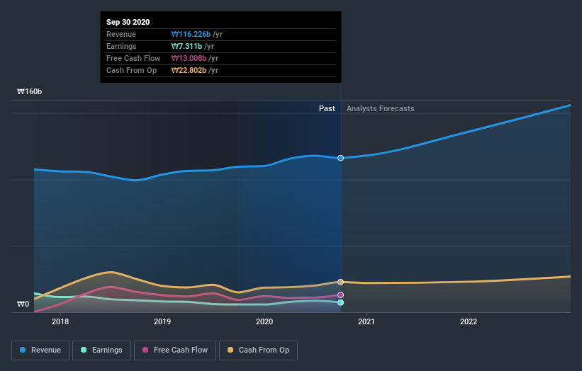Screen dimensions: 582x371
Task: Toggle the Revenue legend button
Action: pos(40,350)
